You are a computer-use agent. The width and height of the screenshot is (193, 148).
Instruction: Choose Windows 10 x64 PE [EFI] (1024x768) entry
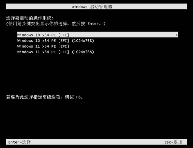click(x=56, y=41)
